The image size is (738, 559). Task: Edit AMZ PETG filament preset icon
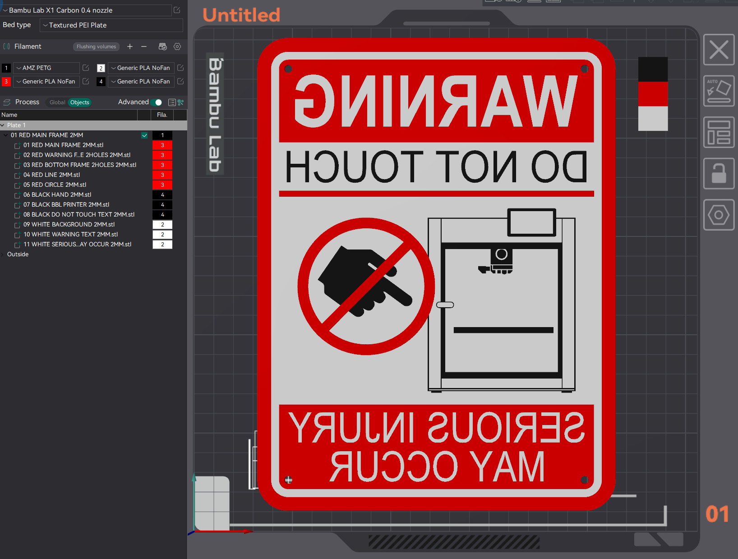[86, 68]
